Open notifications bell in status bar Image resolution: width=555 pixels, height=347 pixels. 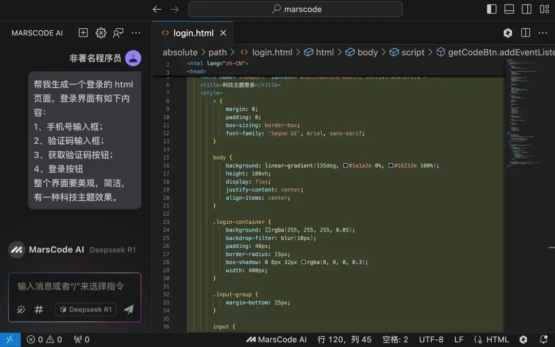click(543, 339)
